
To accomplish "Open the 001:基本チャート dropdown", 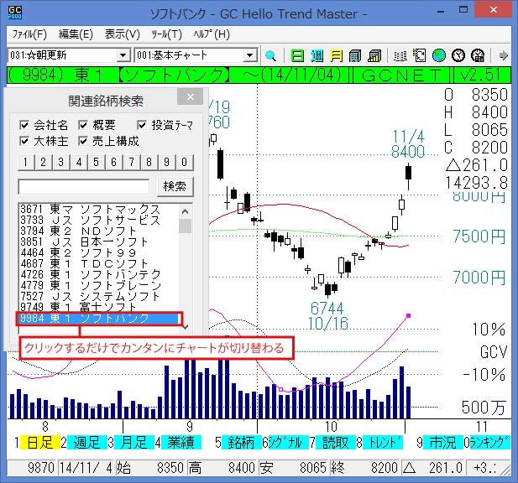I will (250, 55).
